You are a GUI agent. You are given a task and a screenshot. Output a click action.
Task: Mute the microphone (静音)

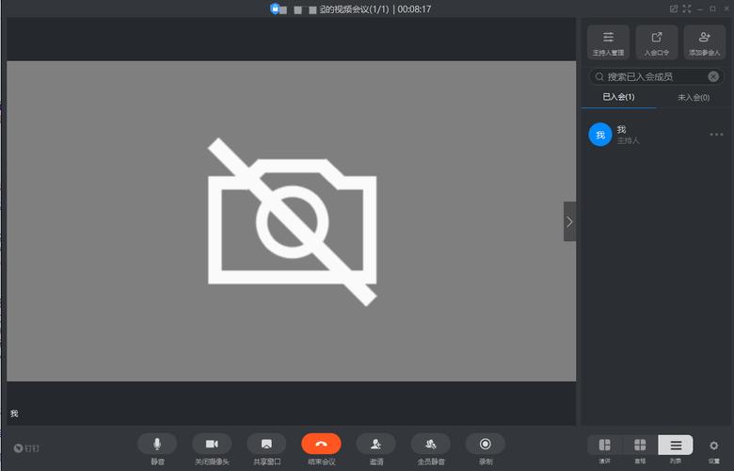pos(157,444)
